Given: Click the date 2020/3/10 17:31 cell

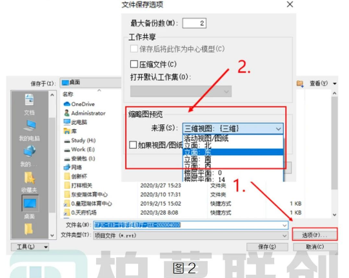Looking at the screenshot, I should pyautogui.click(x=161, y=195).
